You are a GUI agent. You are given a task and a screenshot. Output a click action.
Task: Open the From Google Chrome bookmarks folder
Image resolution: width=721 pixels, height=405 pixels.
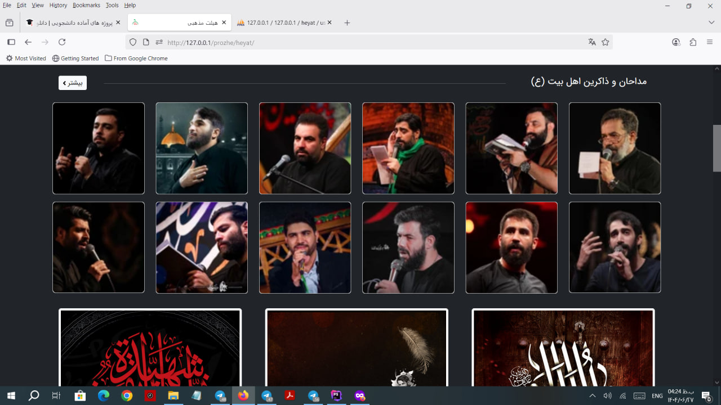[x=136, y=58]
